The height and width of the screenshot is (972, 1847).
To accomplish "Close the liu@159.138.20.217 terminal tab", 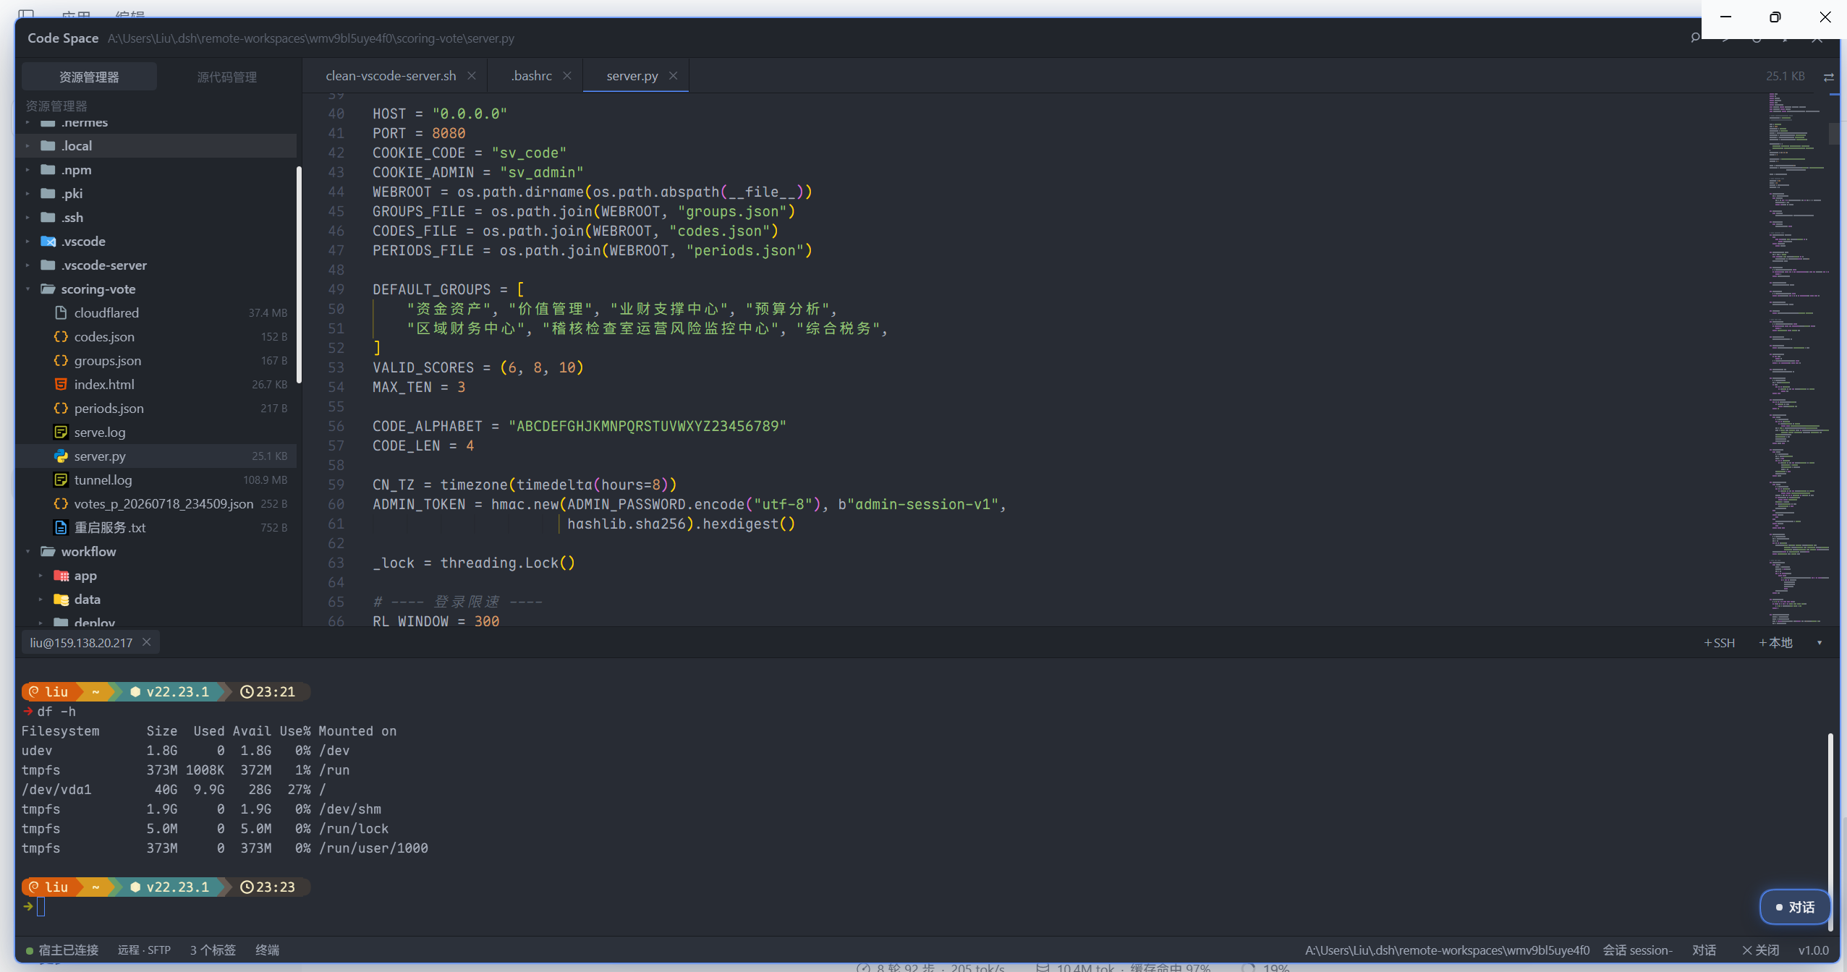I will pos(147,642).
